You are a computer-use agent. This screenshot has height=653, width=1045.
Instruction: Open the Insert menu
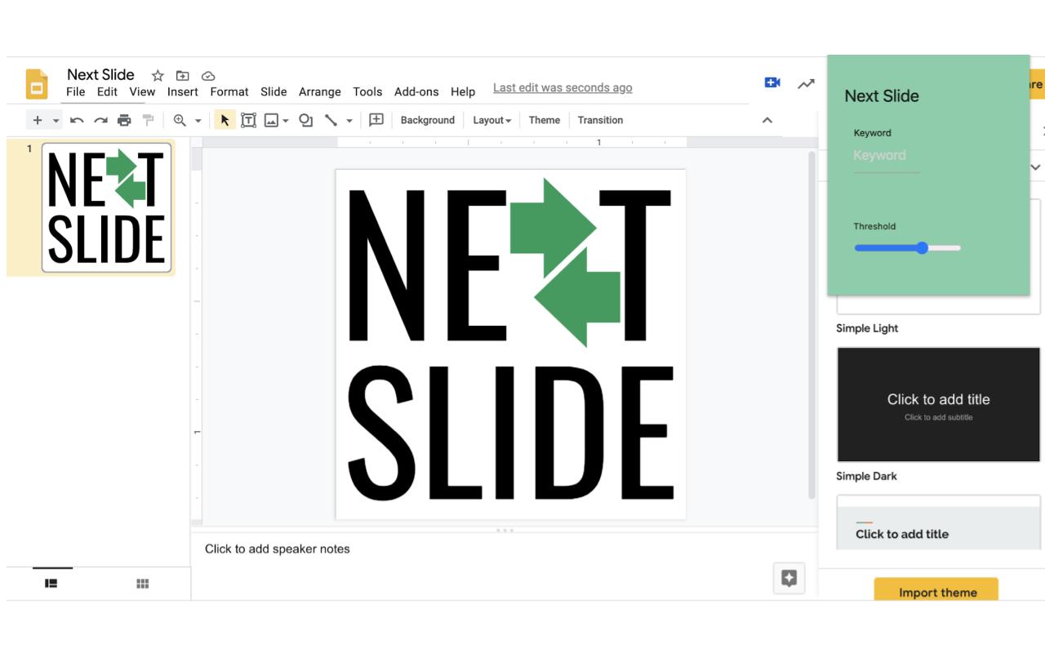(183, 92)
